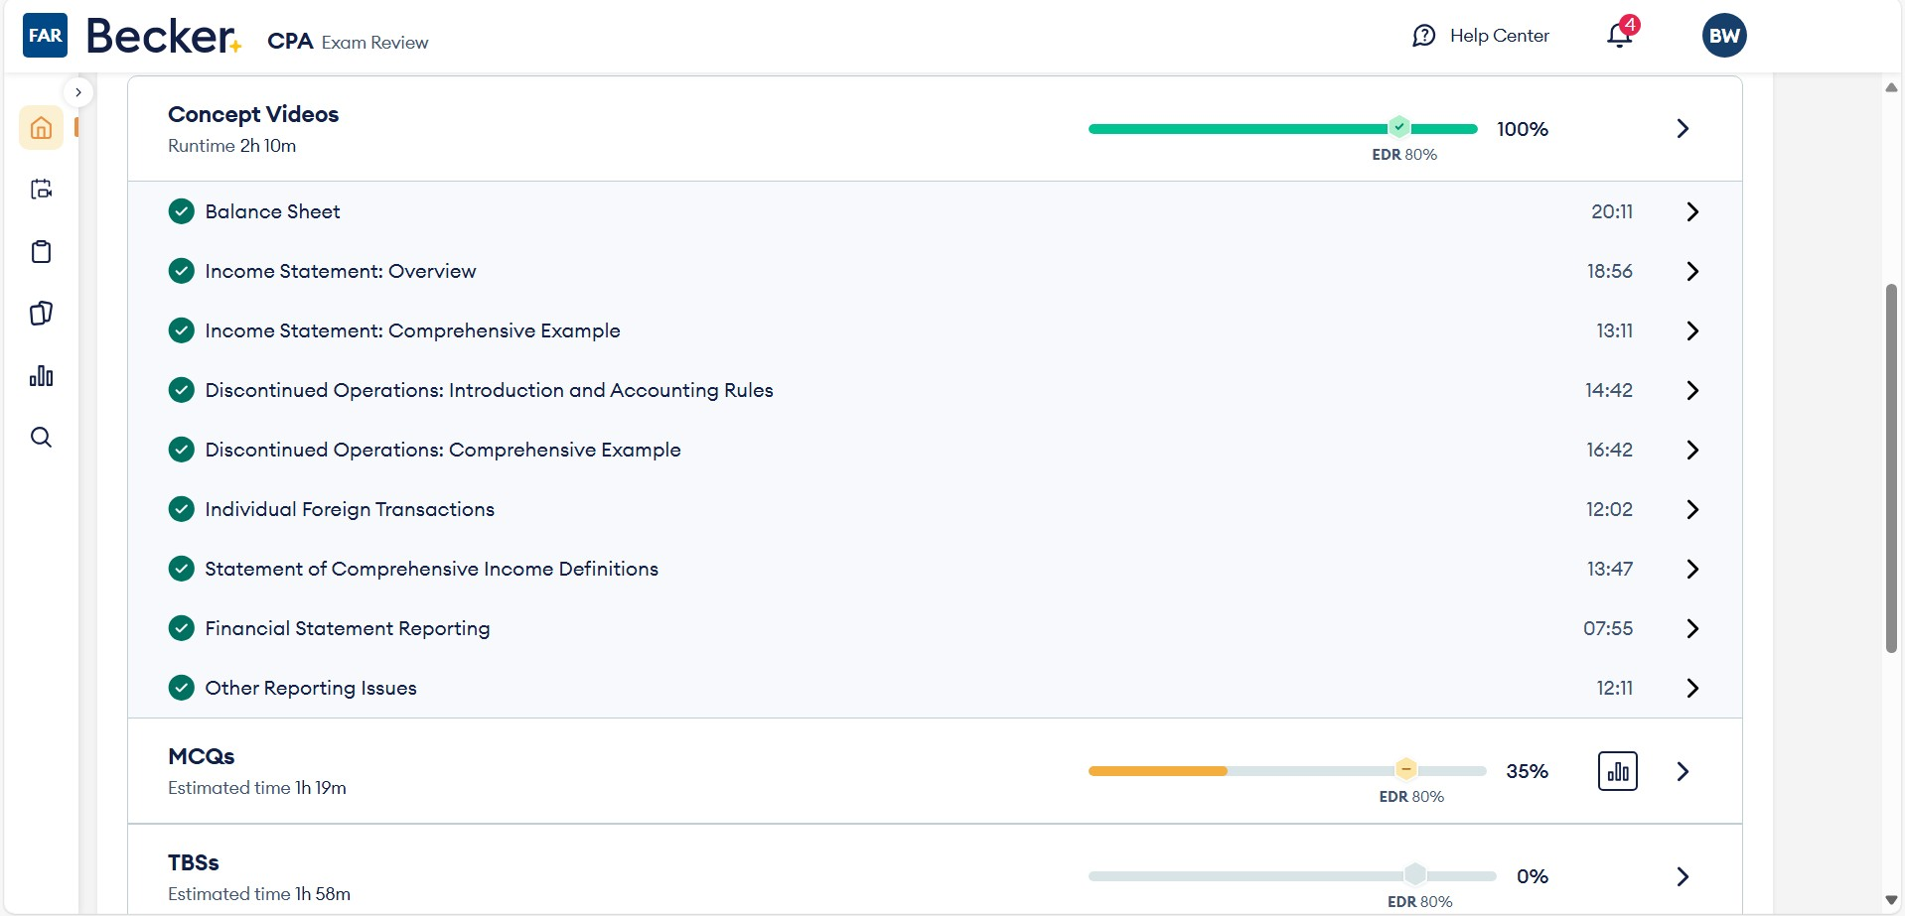Open the performance bar-chart icon in sidebar
This screenshot has width=1905, height=916.
41,375
